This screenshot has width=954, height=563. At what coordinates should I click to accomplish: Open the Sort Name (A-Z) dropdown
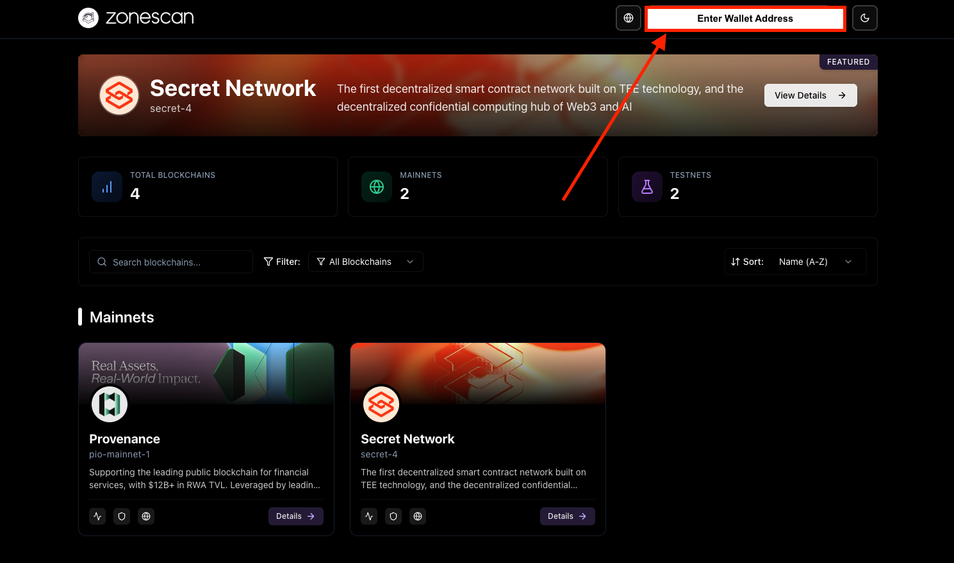point(816,262)
